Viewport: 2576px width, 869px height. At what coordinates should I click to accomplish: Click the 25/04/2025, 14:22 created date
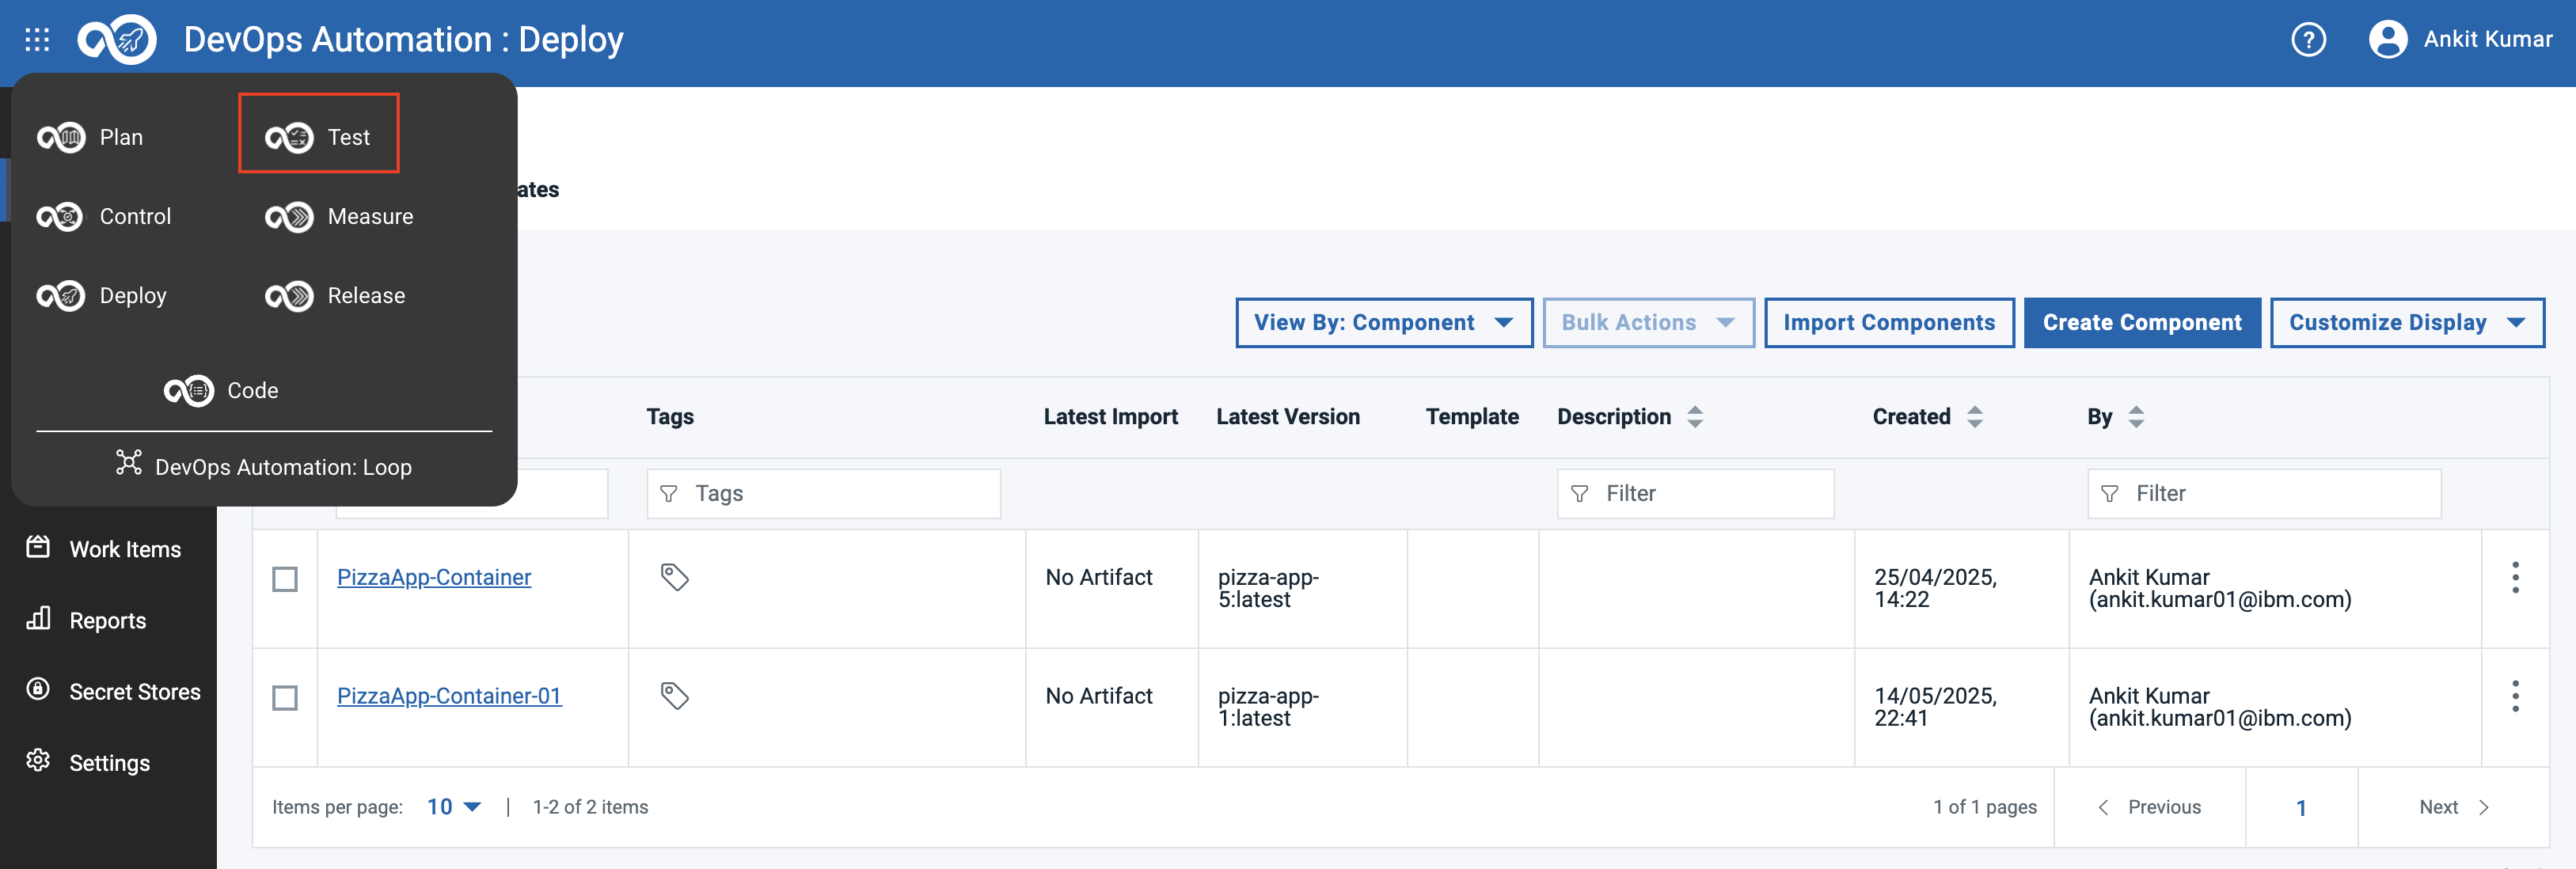tap(1935, 588)
